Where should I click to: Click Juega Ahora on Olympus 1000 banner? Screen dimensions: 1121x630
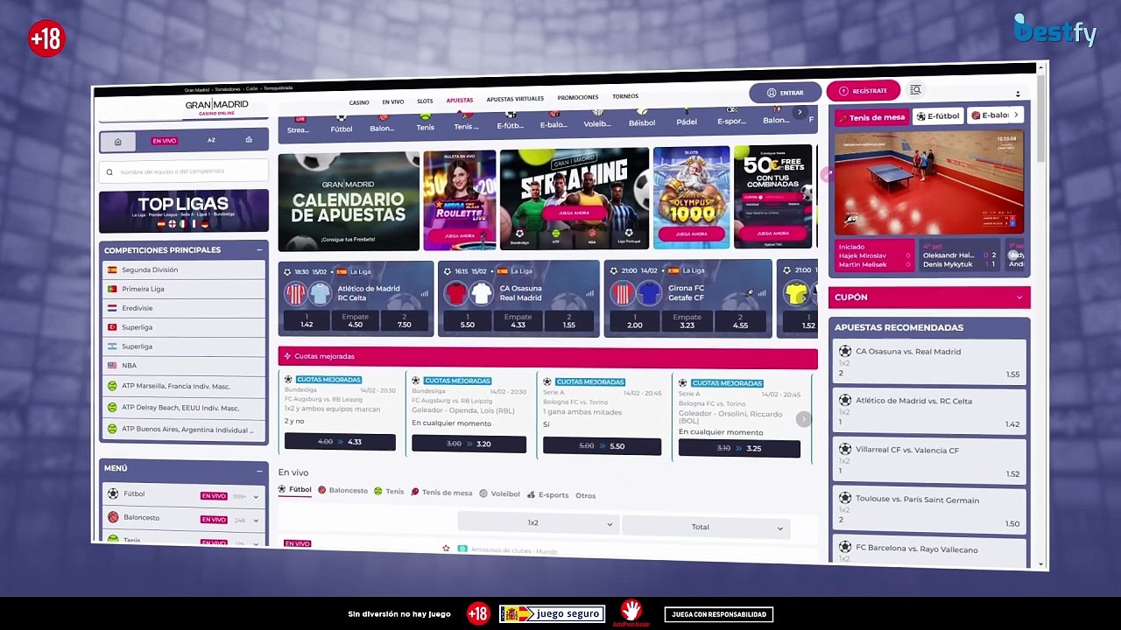click(691, 234)
